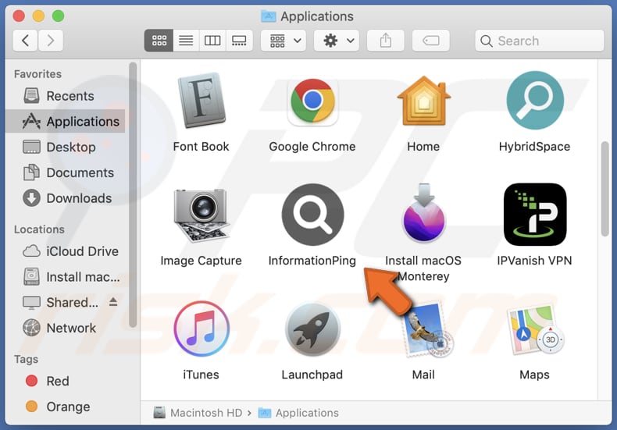Click the Edit Tags toolbar button
617x430 pixels.
(431, 41)
